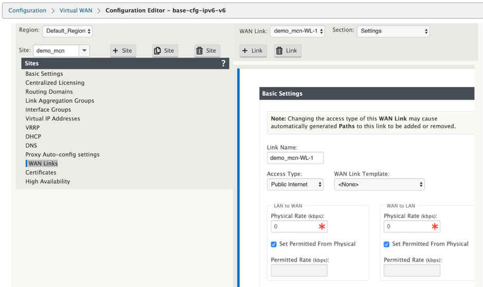This screenshot has width=483, height=287.
Task: Select WAN Links in the Sites list
Action: coord(43,164)
